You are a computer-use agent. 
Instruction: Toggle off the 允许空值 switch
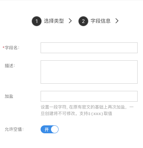click(50, 129)
